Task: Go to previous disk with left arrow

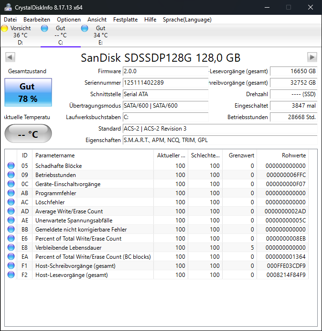Action: (x=10, y=57)
